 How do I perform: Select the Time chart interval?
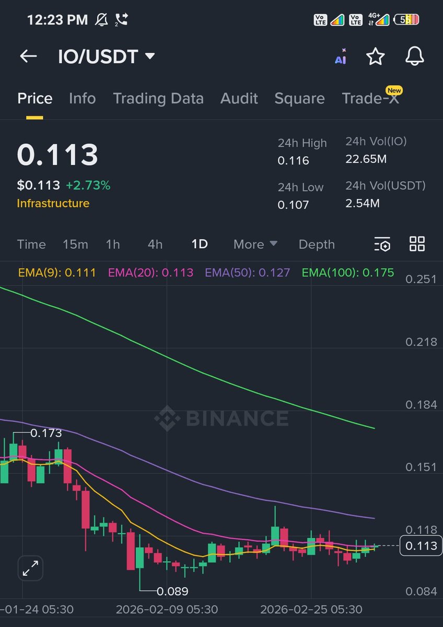(x=31, y=244)
